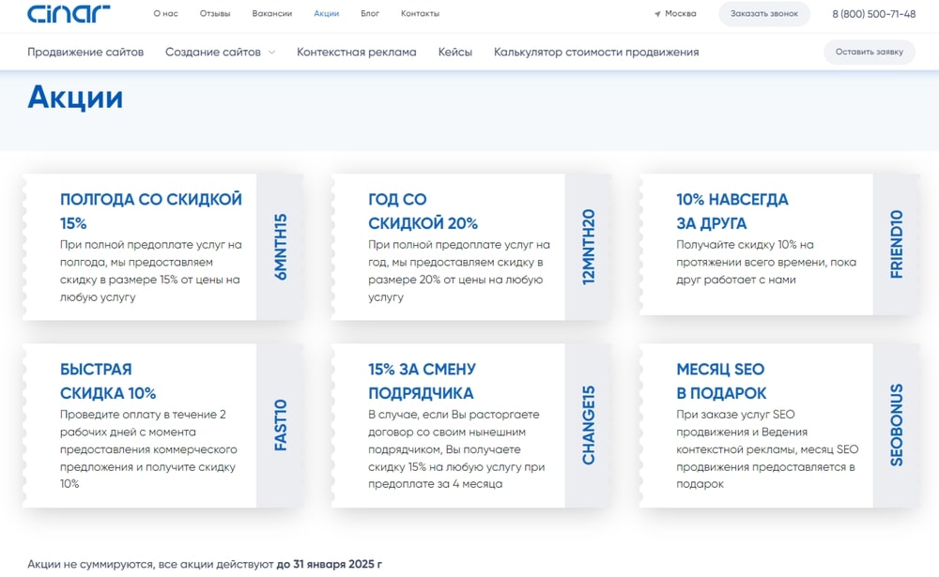Select the Быстрая скидка 10% card title
Image resolution: width=939 pixels, height=577 pixels.
click(x=108, y=381)
